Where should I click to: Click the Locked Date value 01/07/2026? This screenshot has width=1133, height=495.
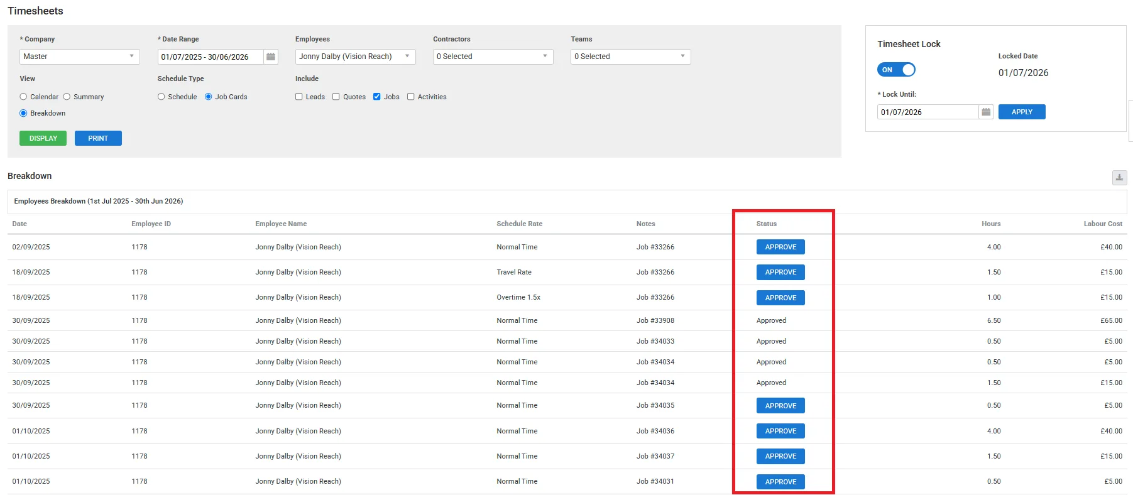pyautogui.click(x=1023, y=73)
